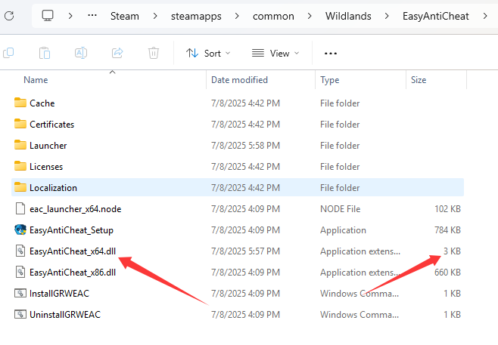Click the Share toolbar icon
Screen dimensions: 498x345
tap(117, 53)
